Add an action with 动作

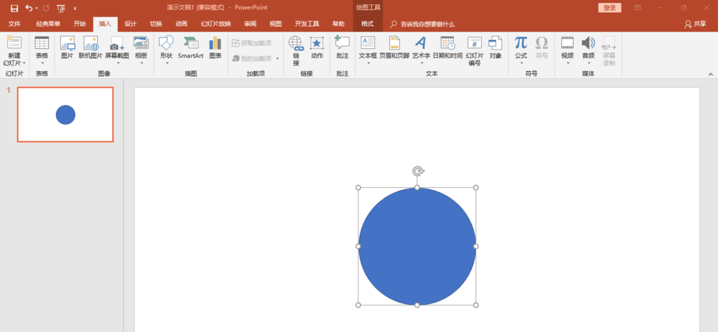pos(317,47)
